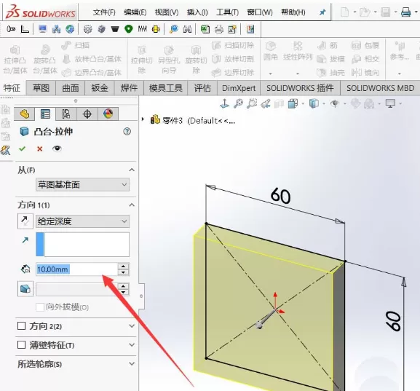Viewport: 420px width, 391px height.
Task: Open the FeatureManager design tree tab
Action: point(24,114)
